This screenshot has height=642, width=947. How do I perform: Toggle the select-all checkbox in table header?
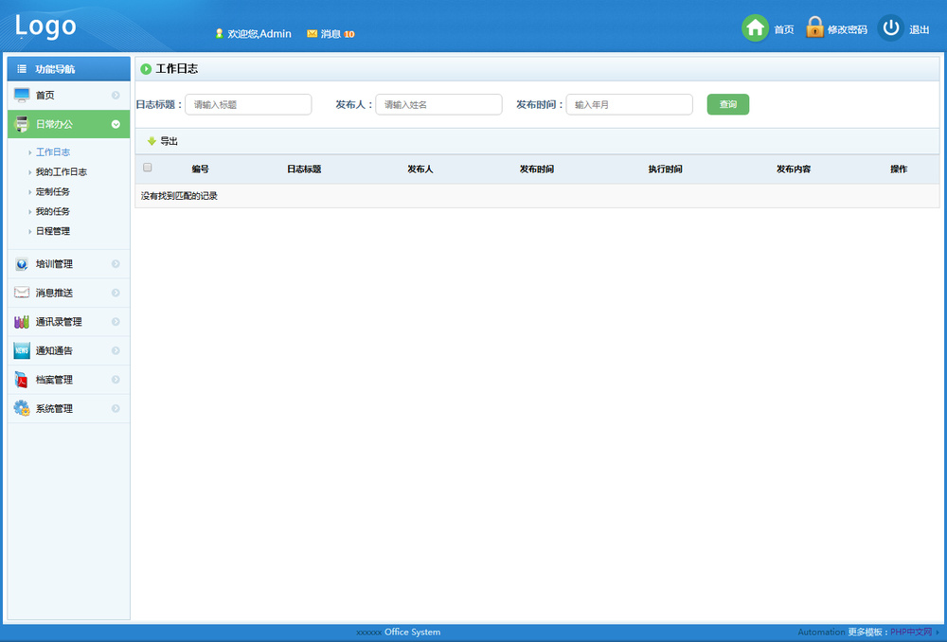point(147,168)
